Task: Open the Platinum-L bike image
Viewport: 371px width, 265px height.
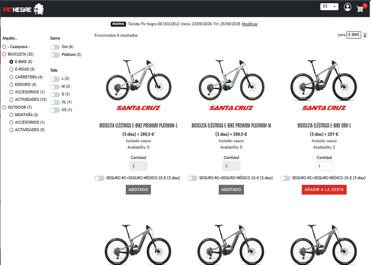Action: click(138, 80)
